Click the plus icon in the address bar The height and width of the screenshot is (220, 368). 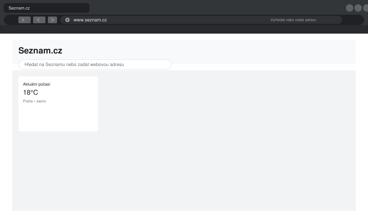click(67, 20)
